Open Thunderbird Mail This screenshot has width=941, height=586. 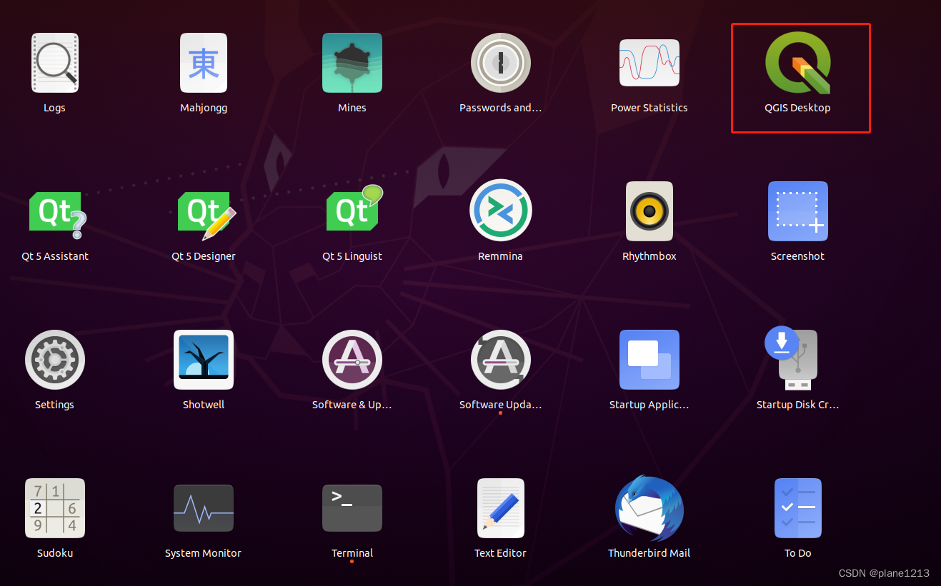(x=649, y=507)
